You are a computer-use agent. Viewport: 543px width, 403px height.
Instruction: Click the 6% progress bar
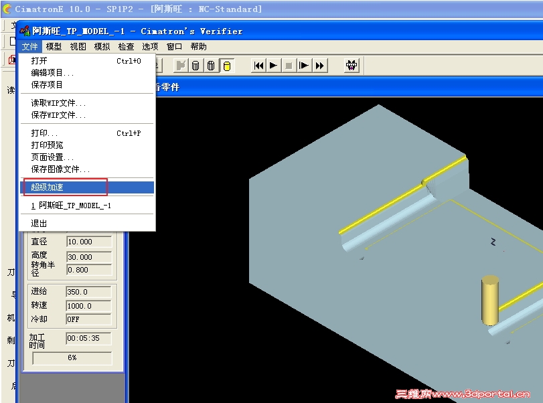(72, 358)
